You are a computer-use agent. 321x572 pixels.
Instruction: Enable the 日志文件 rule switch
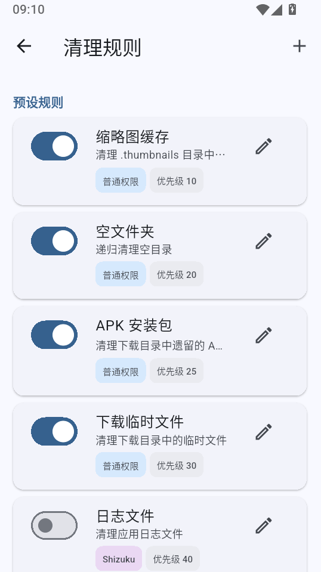pos(54,525)
